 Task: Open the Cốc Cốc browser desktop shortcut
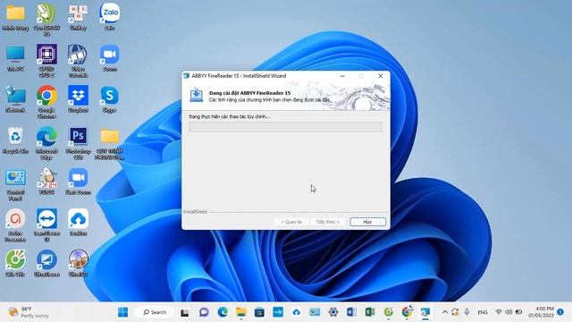coord(15,263)
